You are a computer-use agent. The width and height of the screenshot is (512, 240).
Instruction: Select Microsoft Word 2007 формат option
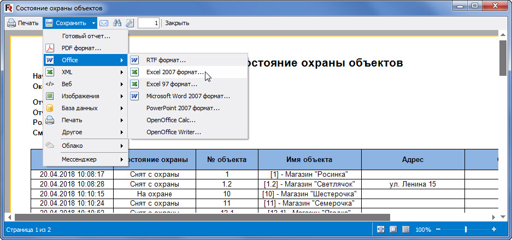[188, 96]
